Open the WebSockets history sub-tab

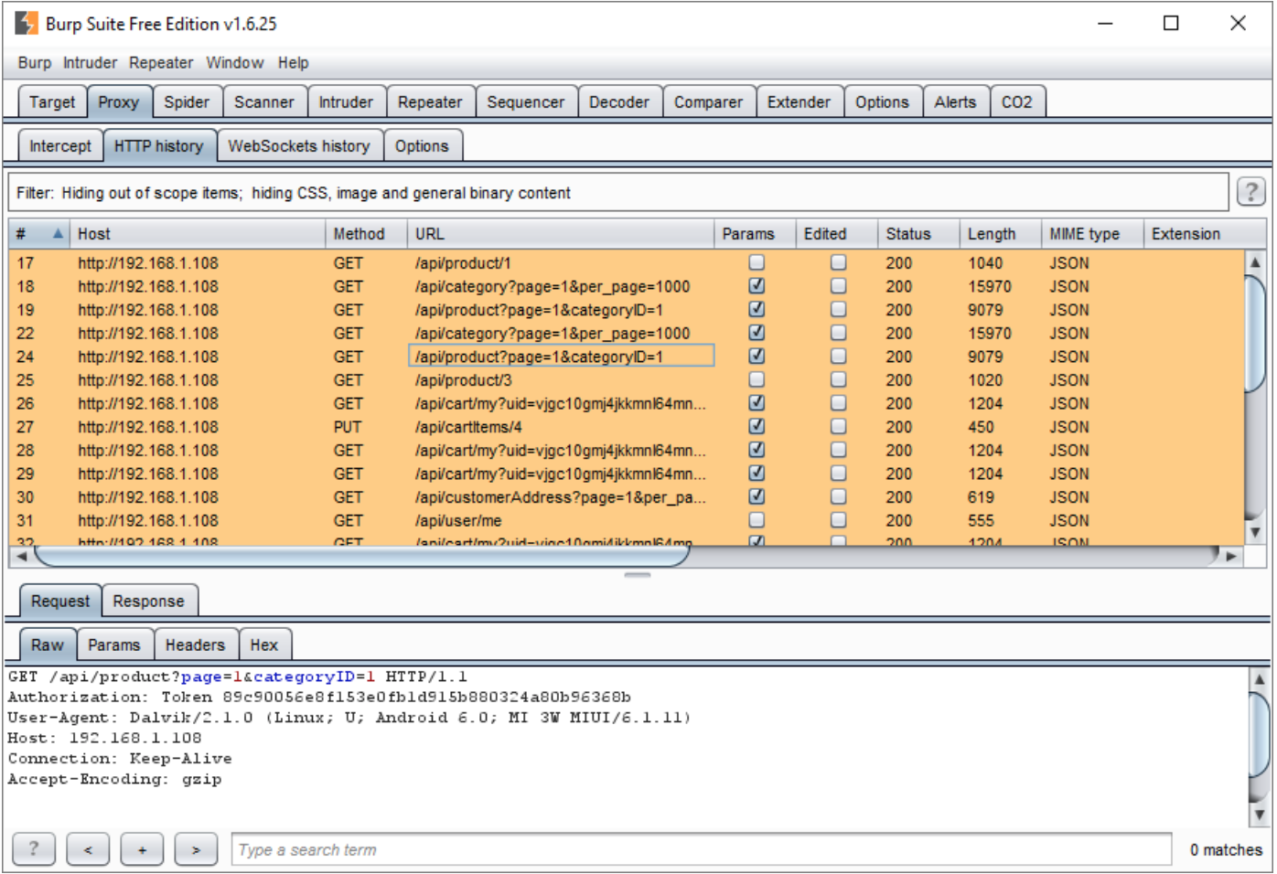[x=299, y=145]
